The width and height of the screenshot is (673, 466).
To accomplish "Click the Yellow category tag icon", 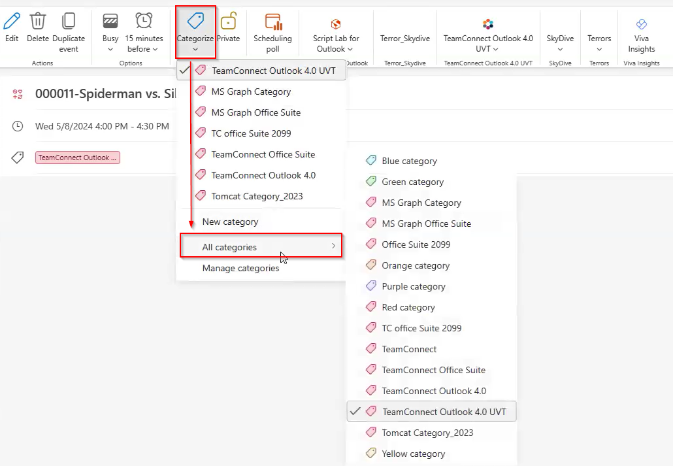I will (x=371, y=453).
